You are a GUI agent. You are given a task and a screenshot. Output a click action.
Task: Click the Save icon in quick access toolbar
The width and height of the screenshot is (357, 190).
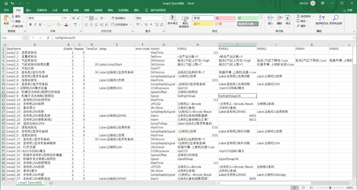coord(6,3)
